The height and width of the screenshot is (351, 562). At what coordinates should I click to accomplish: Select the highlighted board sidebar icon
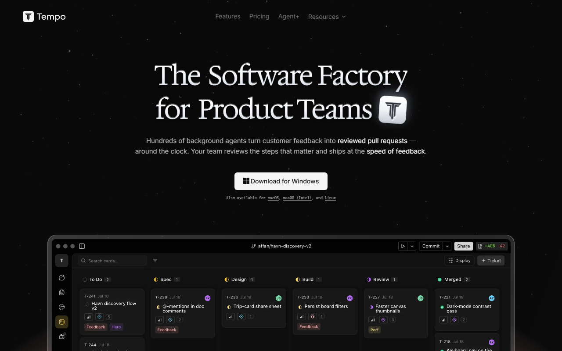pyautogui.click(x=61, y=322)
